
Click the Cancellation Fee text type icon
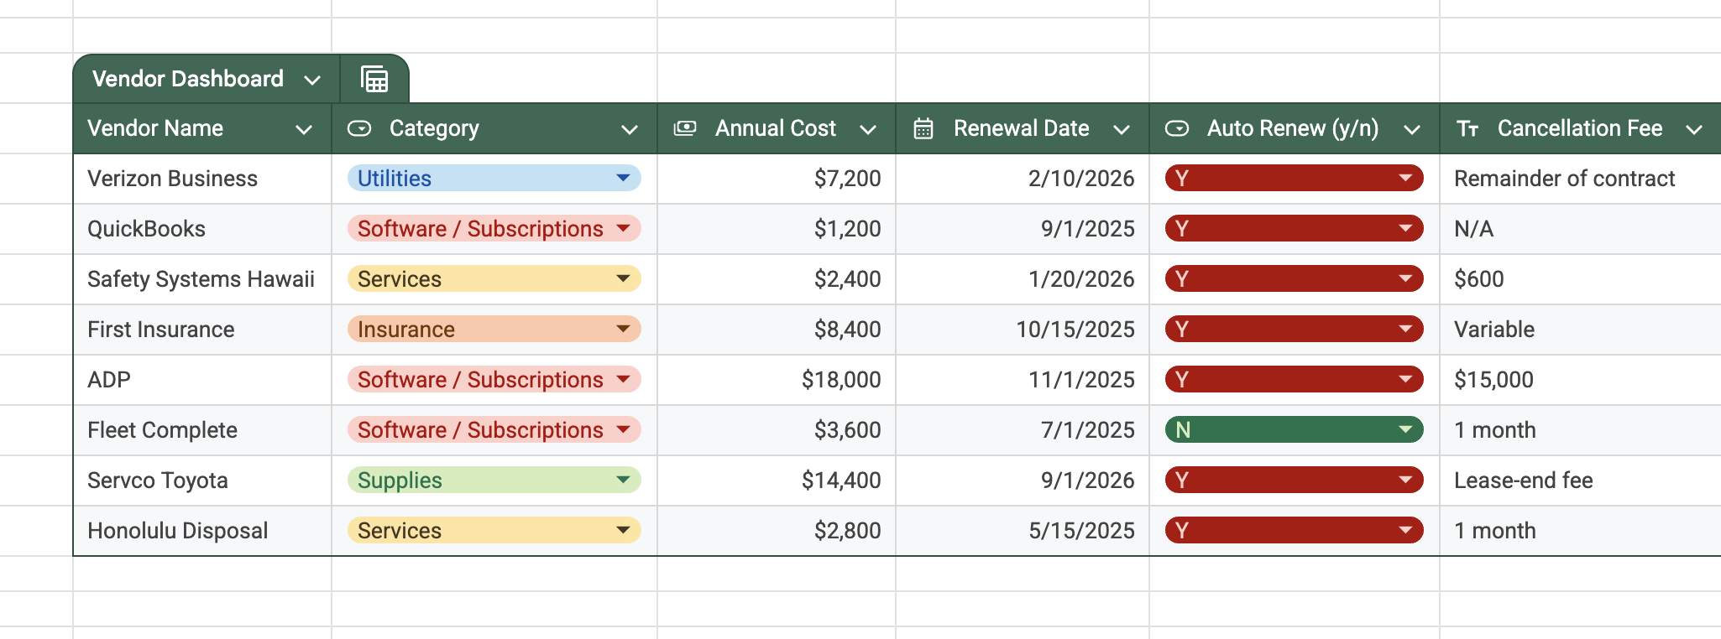pyautogui.click(x=1467, y=128)
